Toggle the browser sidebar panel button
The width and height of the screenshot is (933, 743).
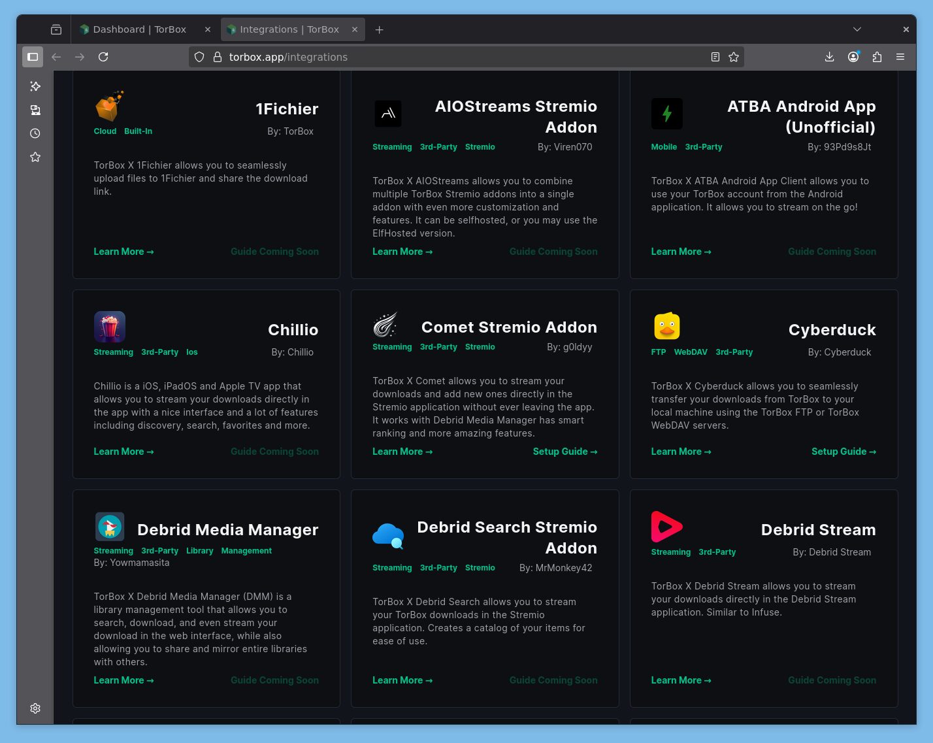coord(33,57)
